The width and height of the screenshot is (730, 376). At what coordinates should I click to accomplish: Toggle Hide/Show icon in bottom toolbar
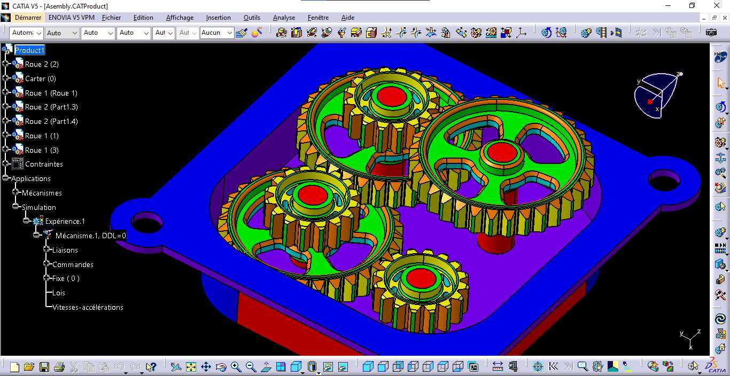(328, 367)
